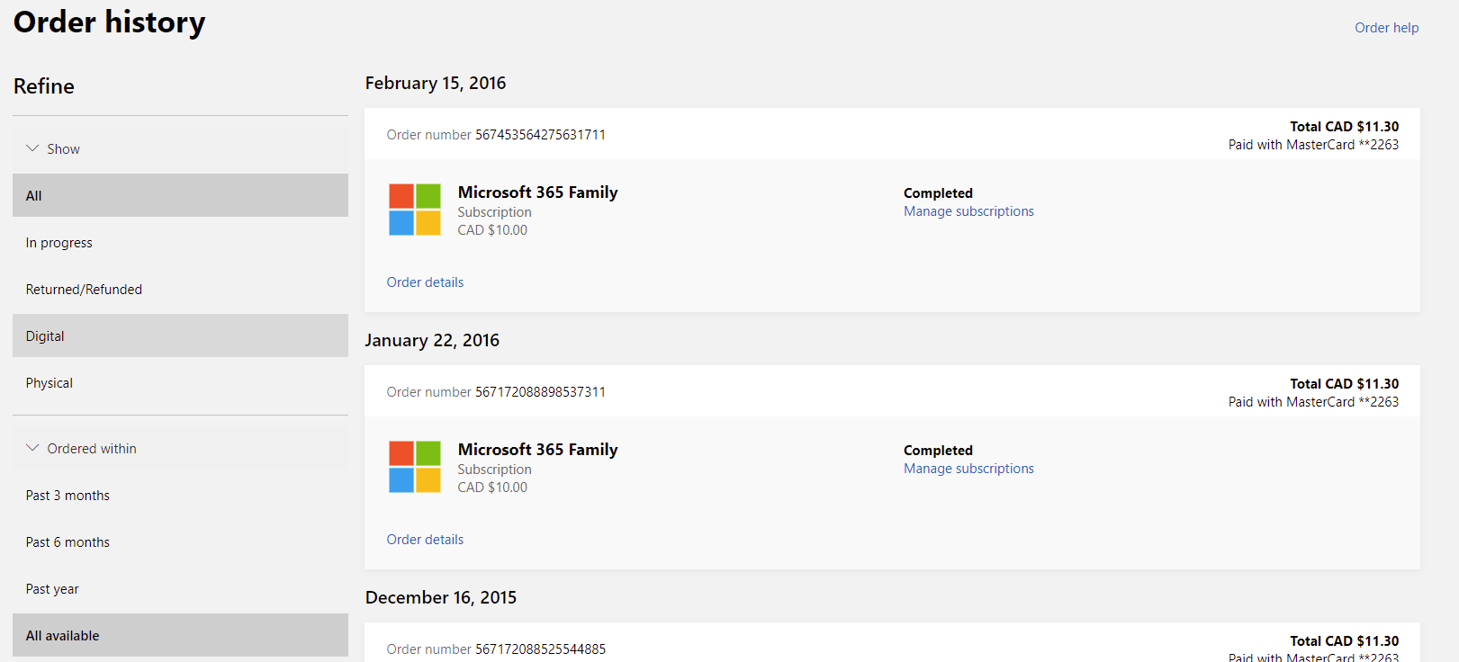Filter orders by In progress
Screen dimensions: 1459x662
[x=59, y=243]
